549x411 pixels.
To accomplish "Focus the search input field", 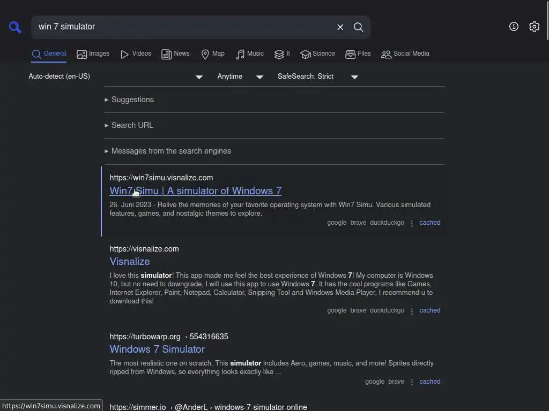I will click(184, 27).
